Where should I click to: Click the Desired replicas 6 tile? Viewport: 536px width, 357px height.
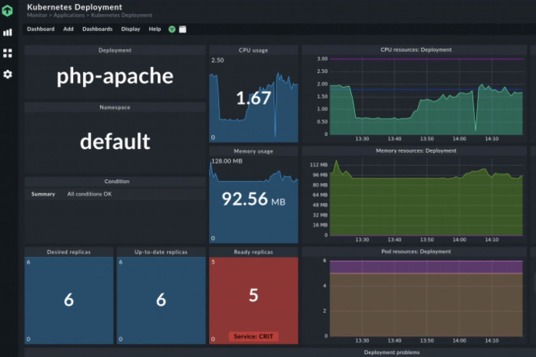point(68,300)
